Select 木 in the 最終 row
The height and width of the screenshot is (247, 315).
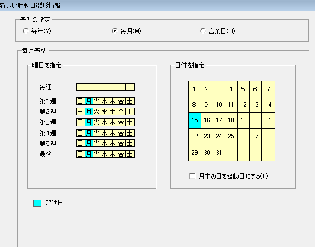tap(113, 154)
